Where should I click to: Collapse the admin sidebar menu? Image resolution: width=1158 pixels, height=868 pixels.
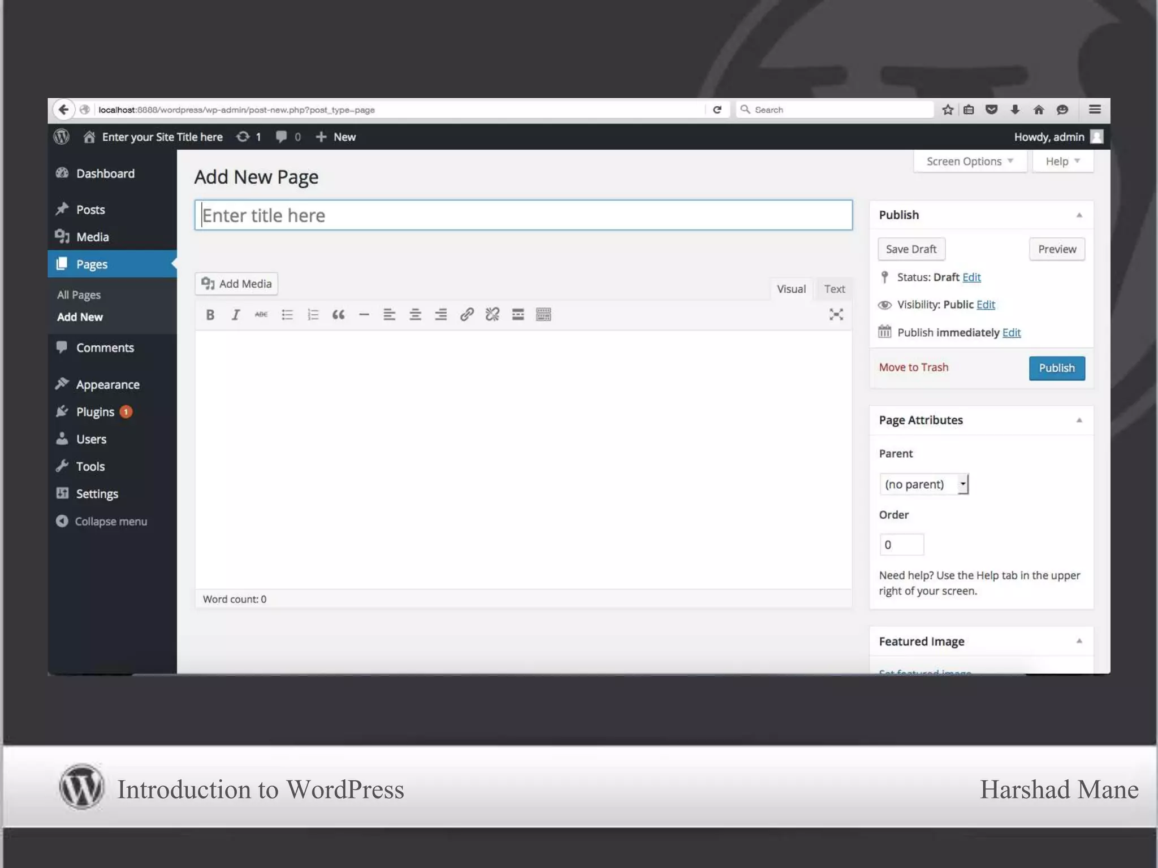point(102,521)
